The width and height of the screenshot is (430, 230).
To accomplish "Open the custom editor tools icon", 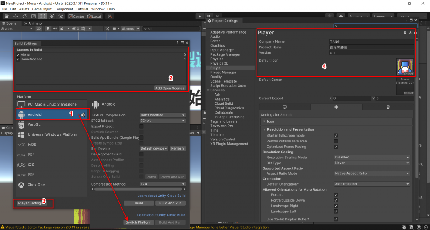I will (x=60, y=16).
